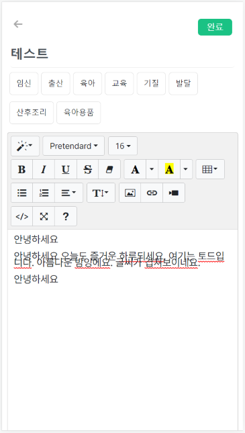Select the 임신 category tag

pyautogui.click(x=23, y=83)
